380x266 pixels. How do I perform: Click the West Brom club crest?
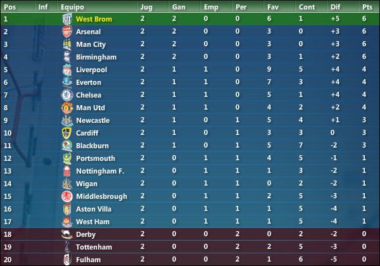(x=67, y=19)
